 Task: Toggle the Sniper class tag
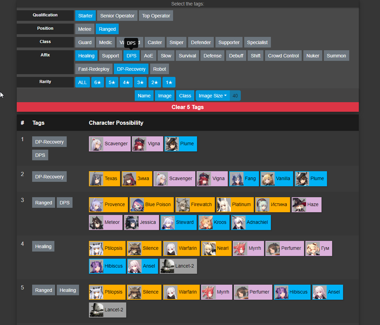176,42
